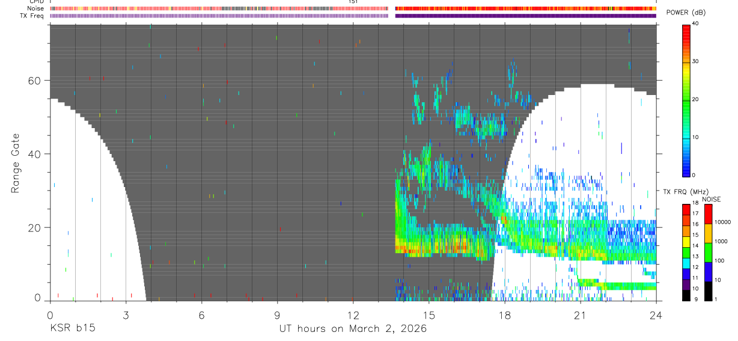Pick the blue 11–12 MHz TX frequency swatch
This screenshot has width=738, height=341.
[686, 274]
